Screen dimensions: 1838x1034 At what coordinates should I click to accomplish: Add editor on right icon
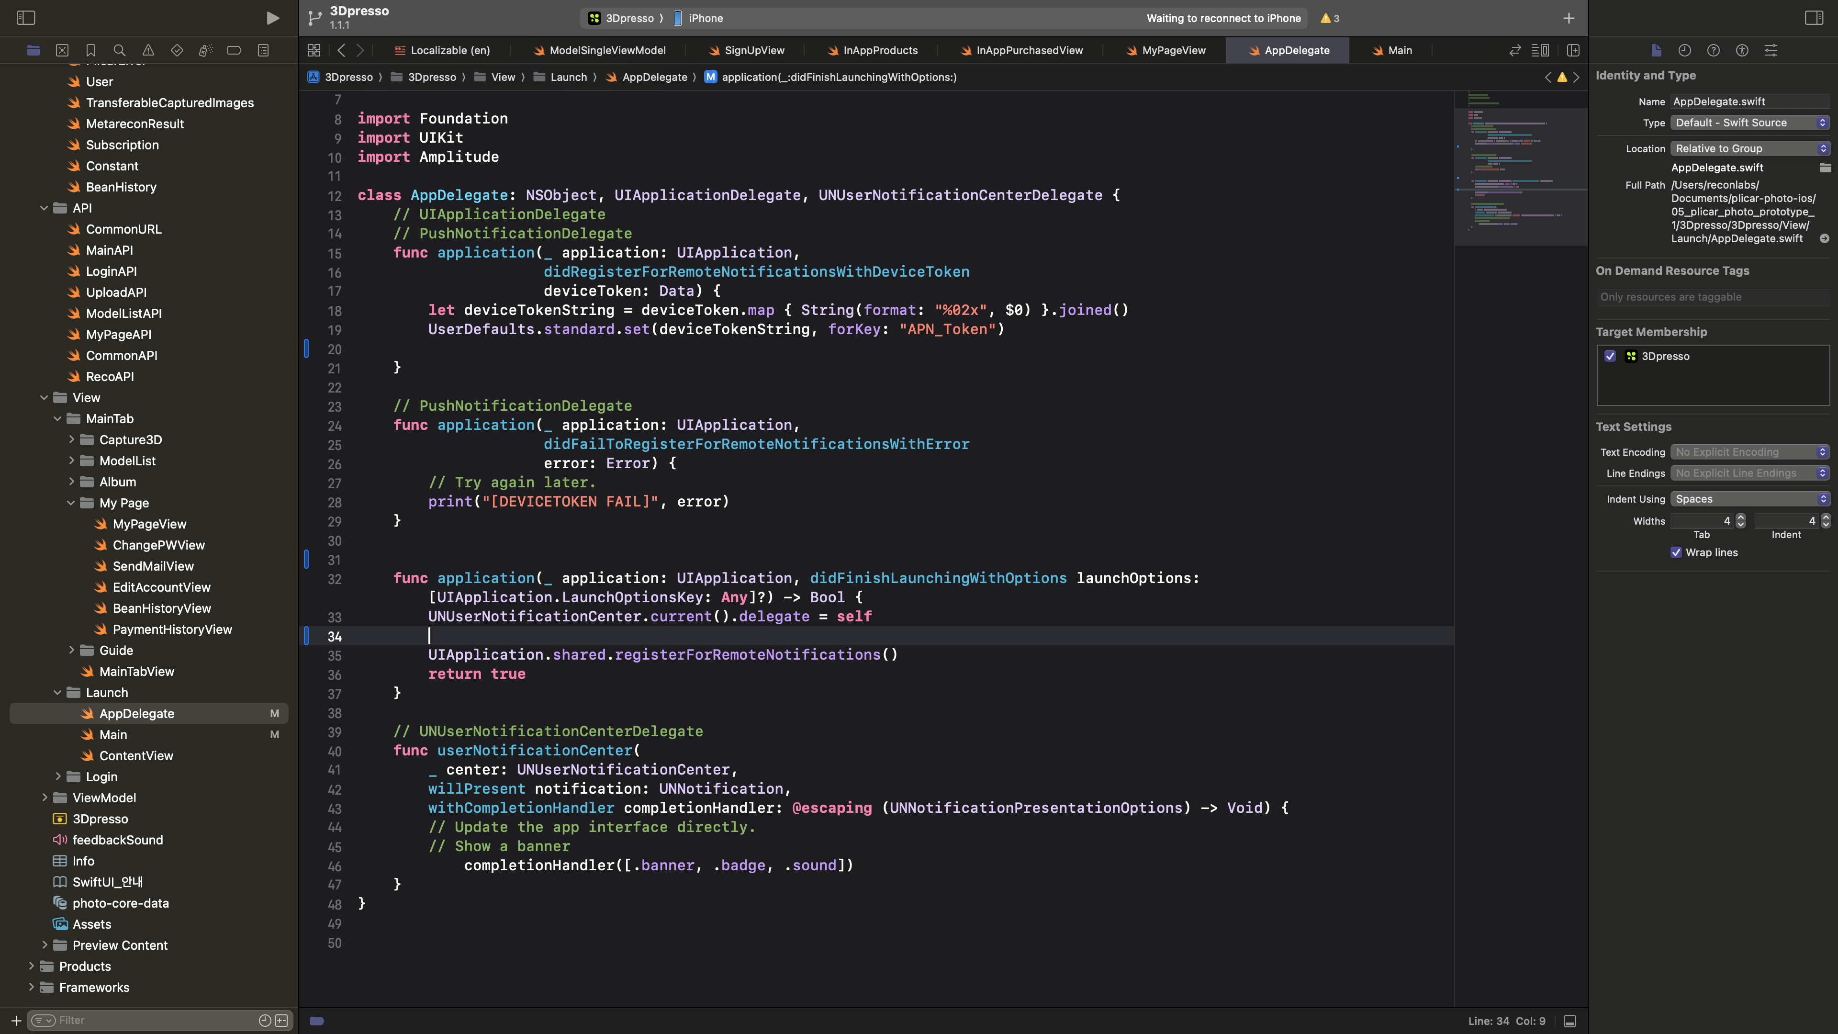tap(1572, 50)
